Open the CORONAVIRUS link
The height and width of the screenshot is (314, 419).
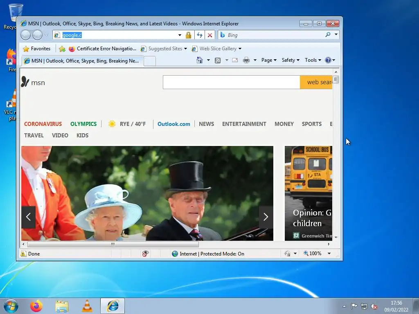click(43, 124)
